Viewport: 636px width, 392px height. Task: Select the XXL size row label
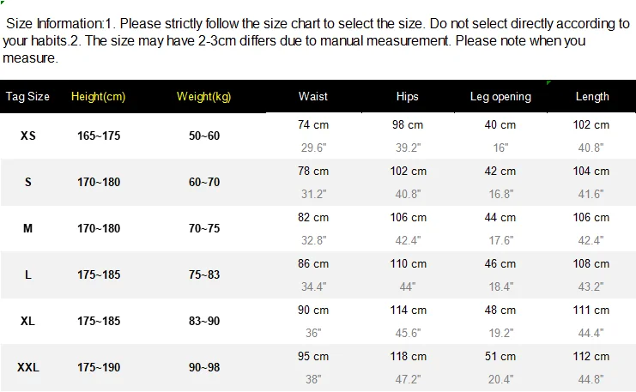[28, 368]
